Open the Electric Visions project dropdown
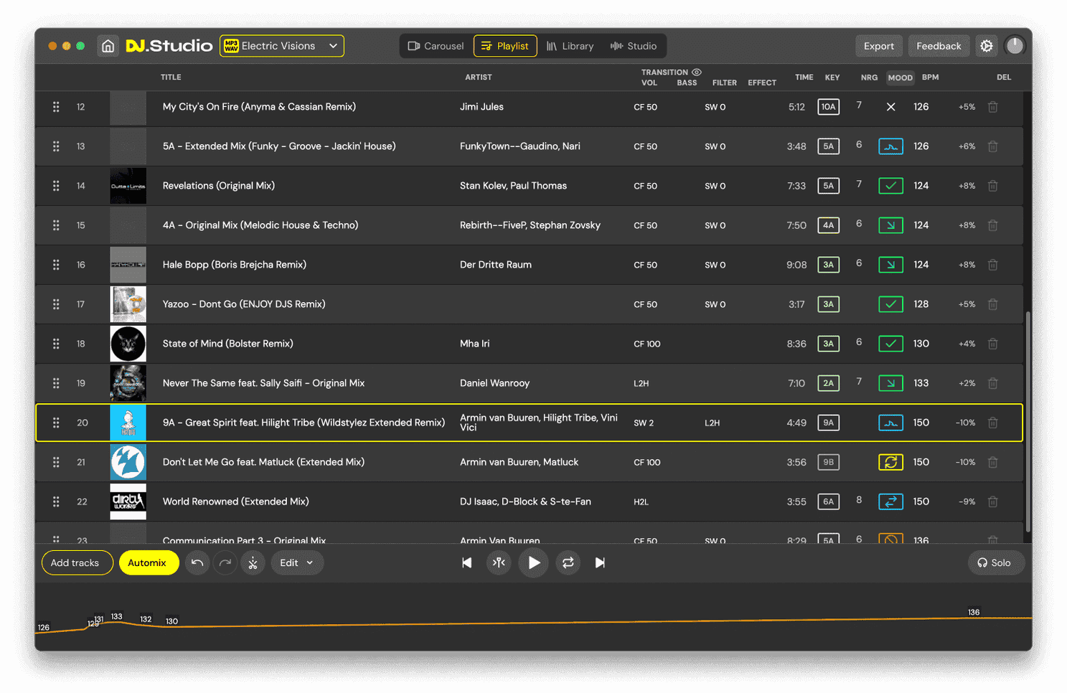1067x693 pixels. click(281, 46)
